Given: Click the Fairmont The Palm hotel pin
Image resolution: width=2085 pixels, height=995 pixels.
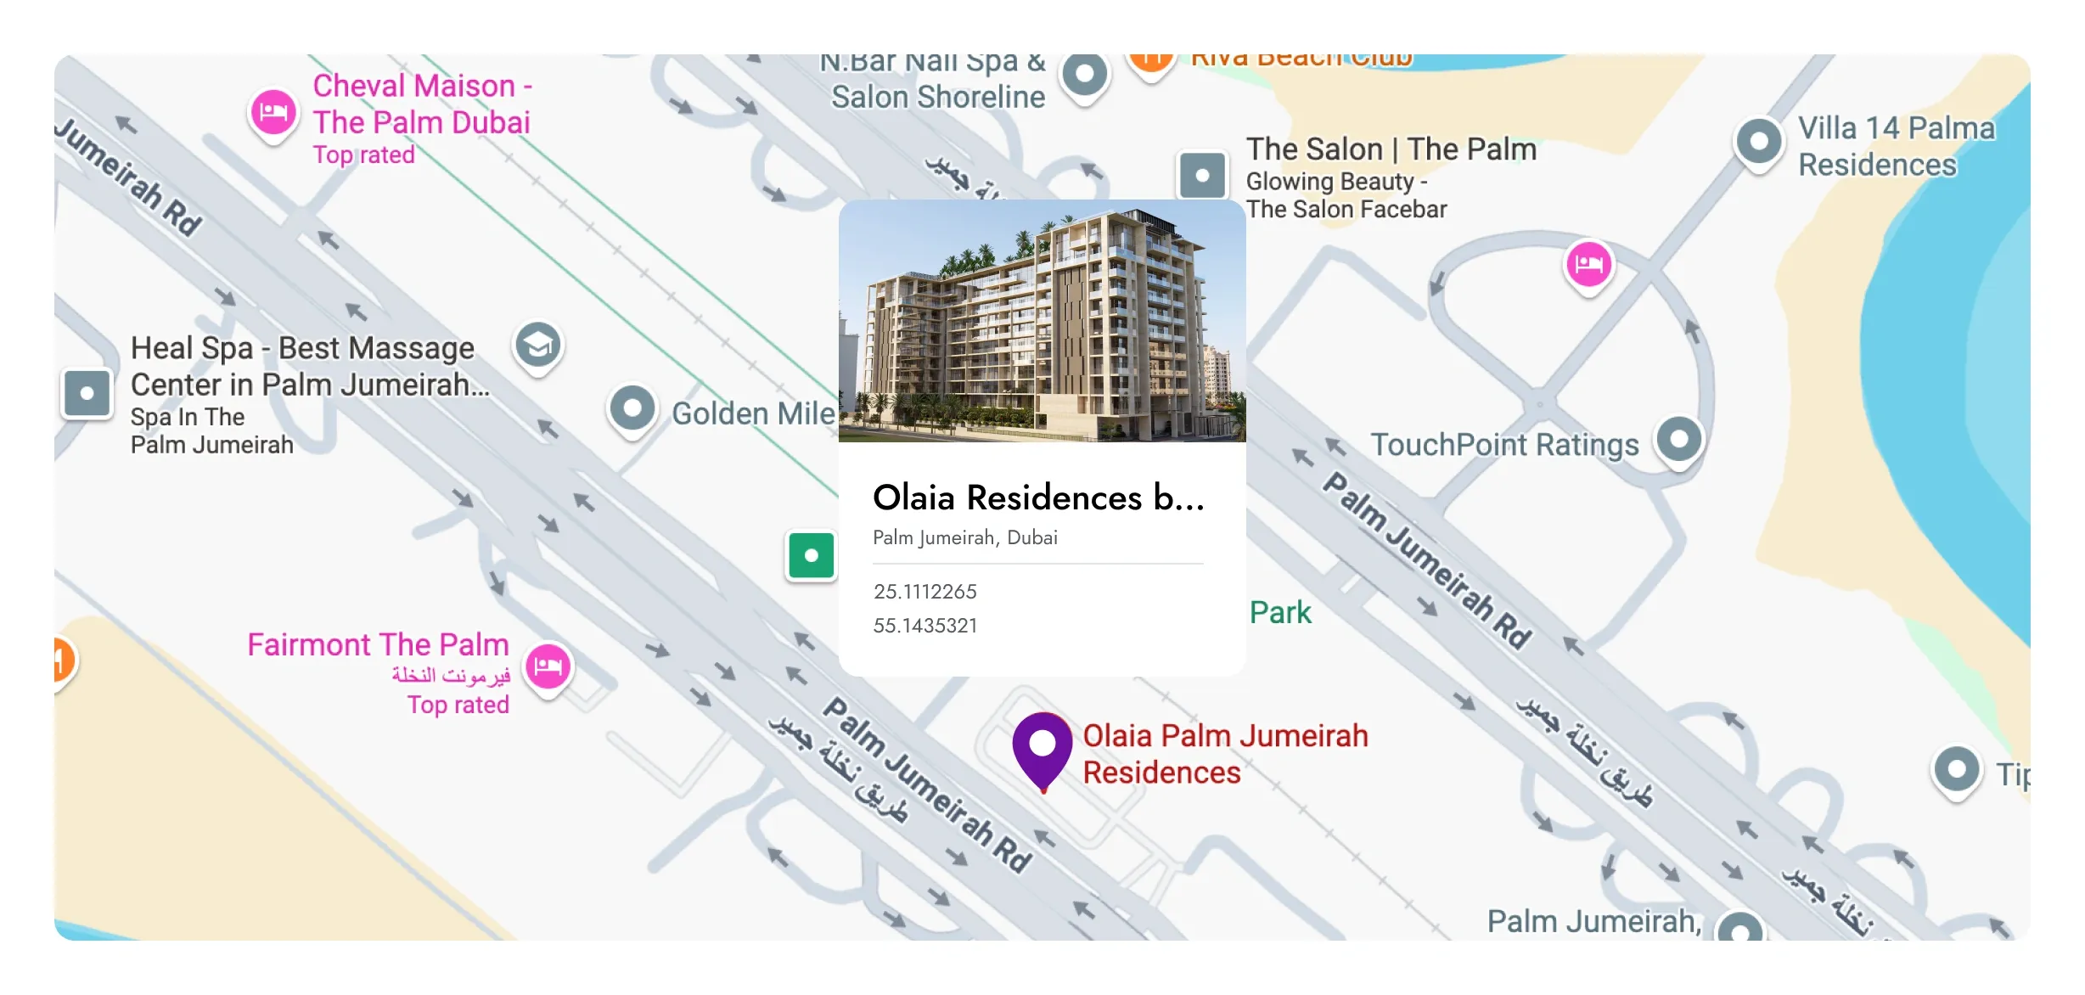Looking at the screenshot, I should tap(548, 668).
